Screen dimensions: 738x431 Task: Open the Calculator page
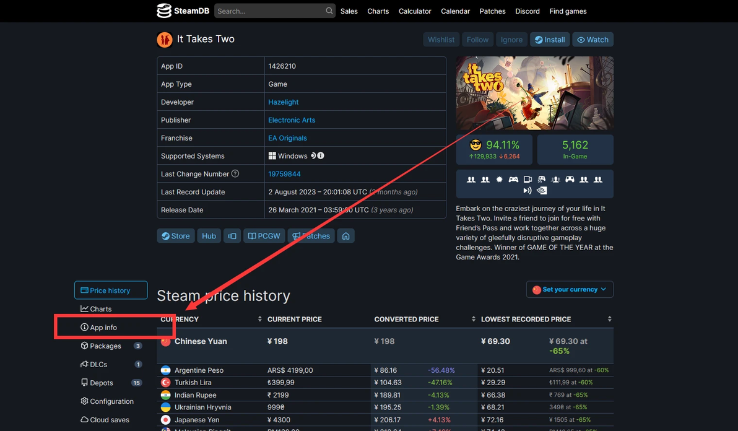[x=415, y=11]
